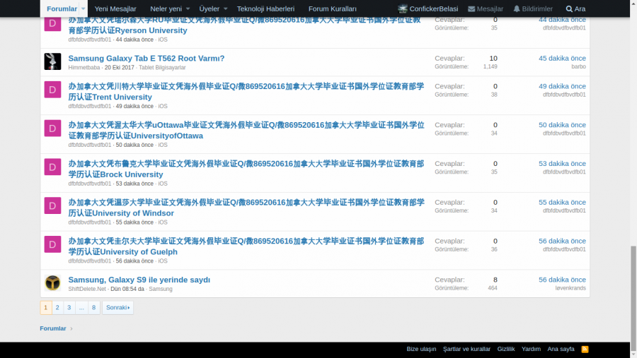The height and width of the screenshot is (358, 637).
Task: Open Üyeler menu item
Action: (210, 8)
